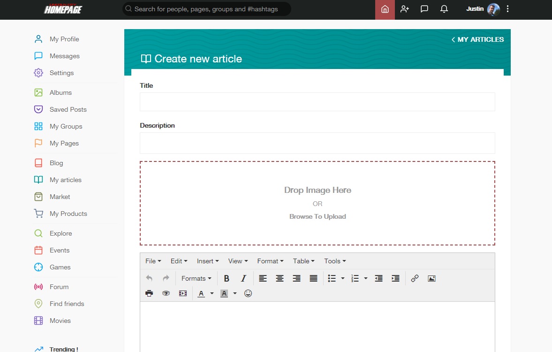Open the three-dot menu beside Justin
The height and width of the screenshot is (352, 552).
(507, 9)
